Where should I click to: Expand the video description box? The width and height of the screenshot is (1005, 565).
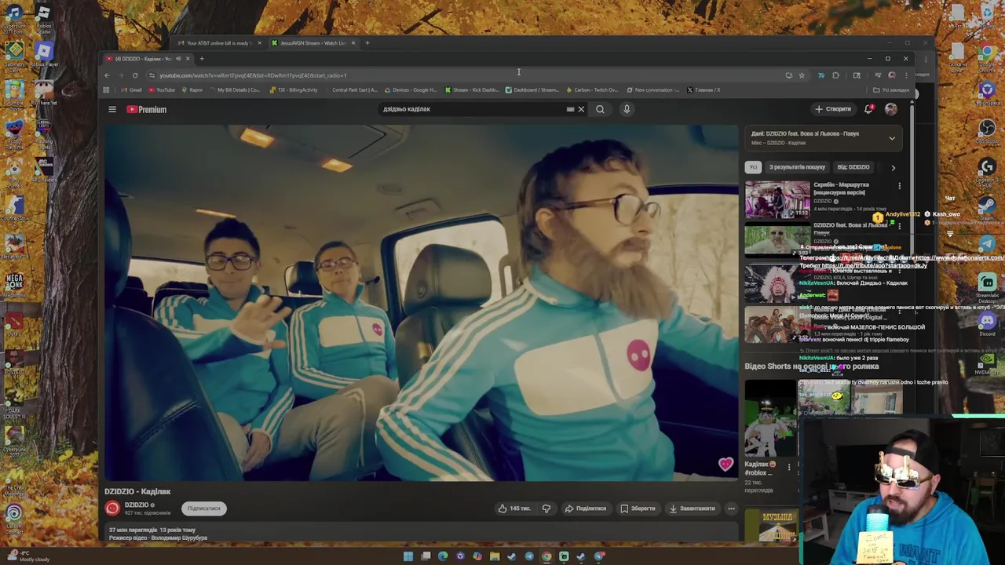pos(422,534)
